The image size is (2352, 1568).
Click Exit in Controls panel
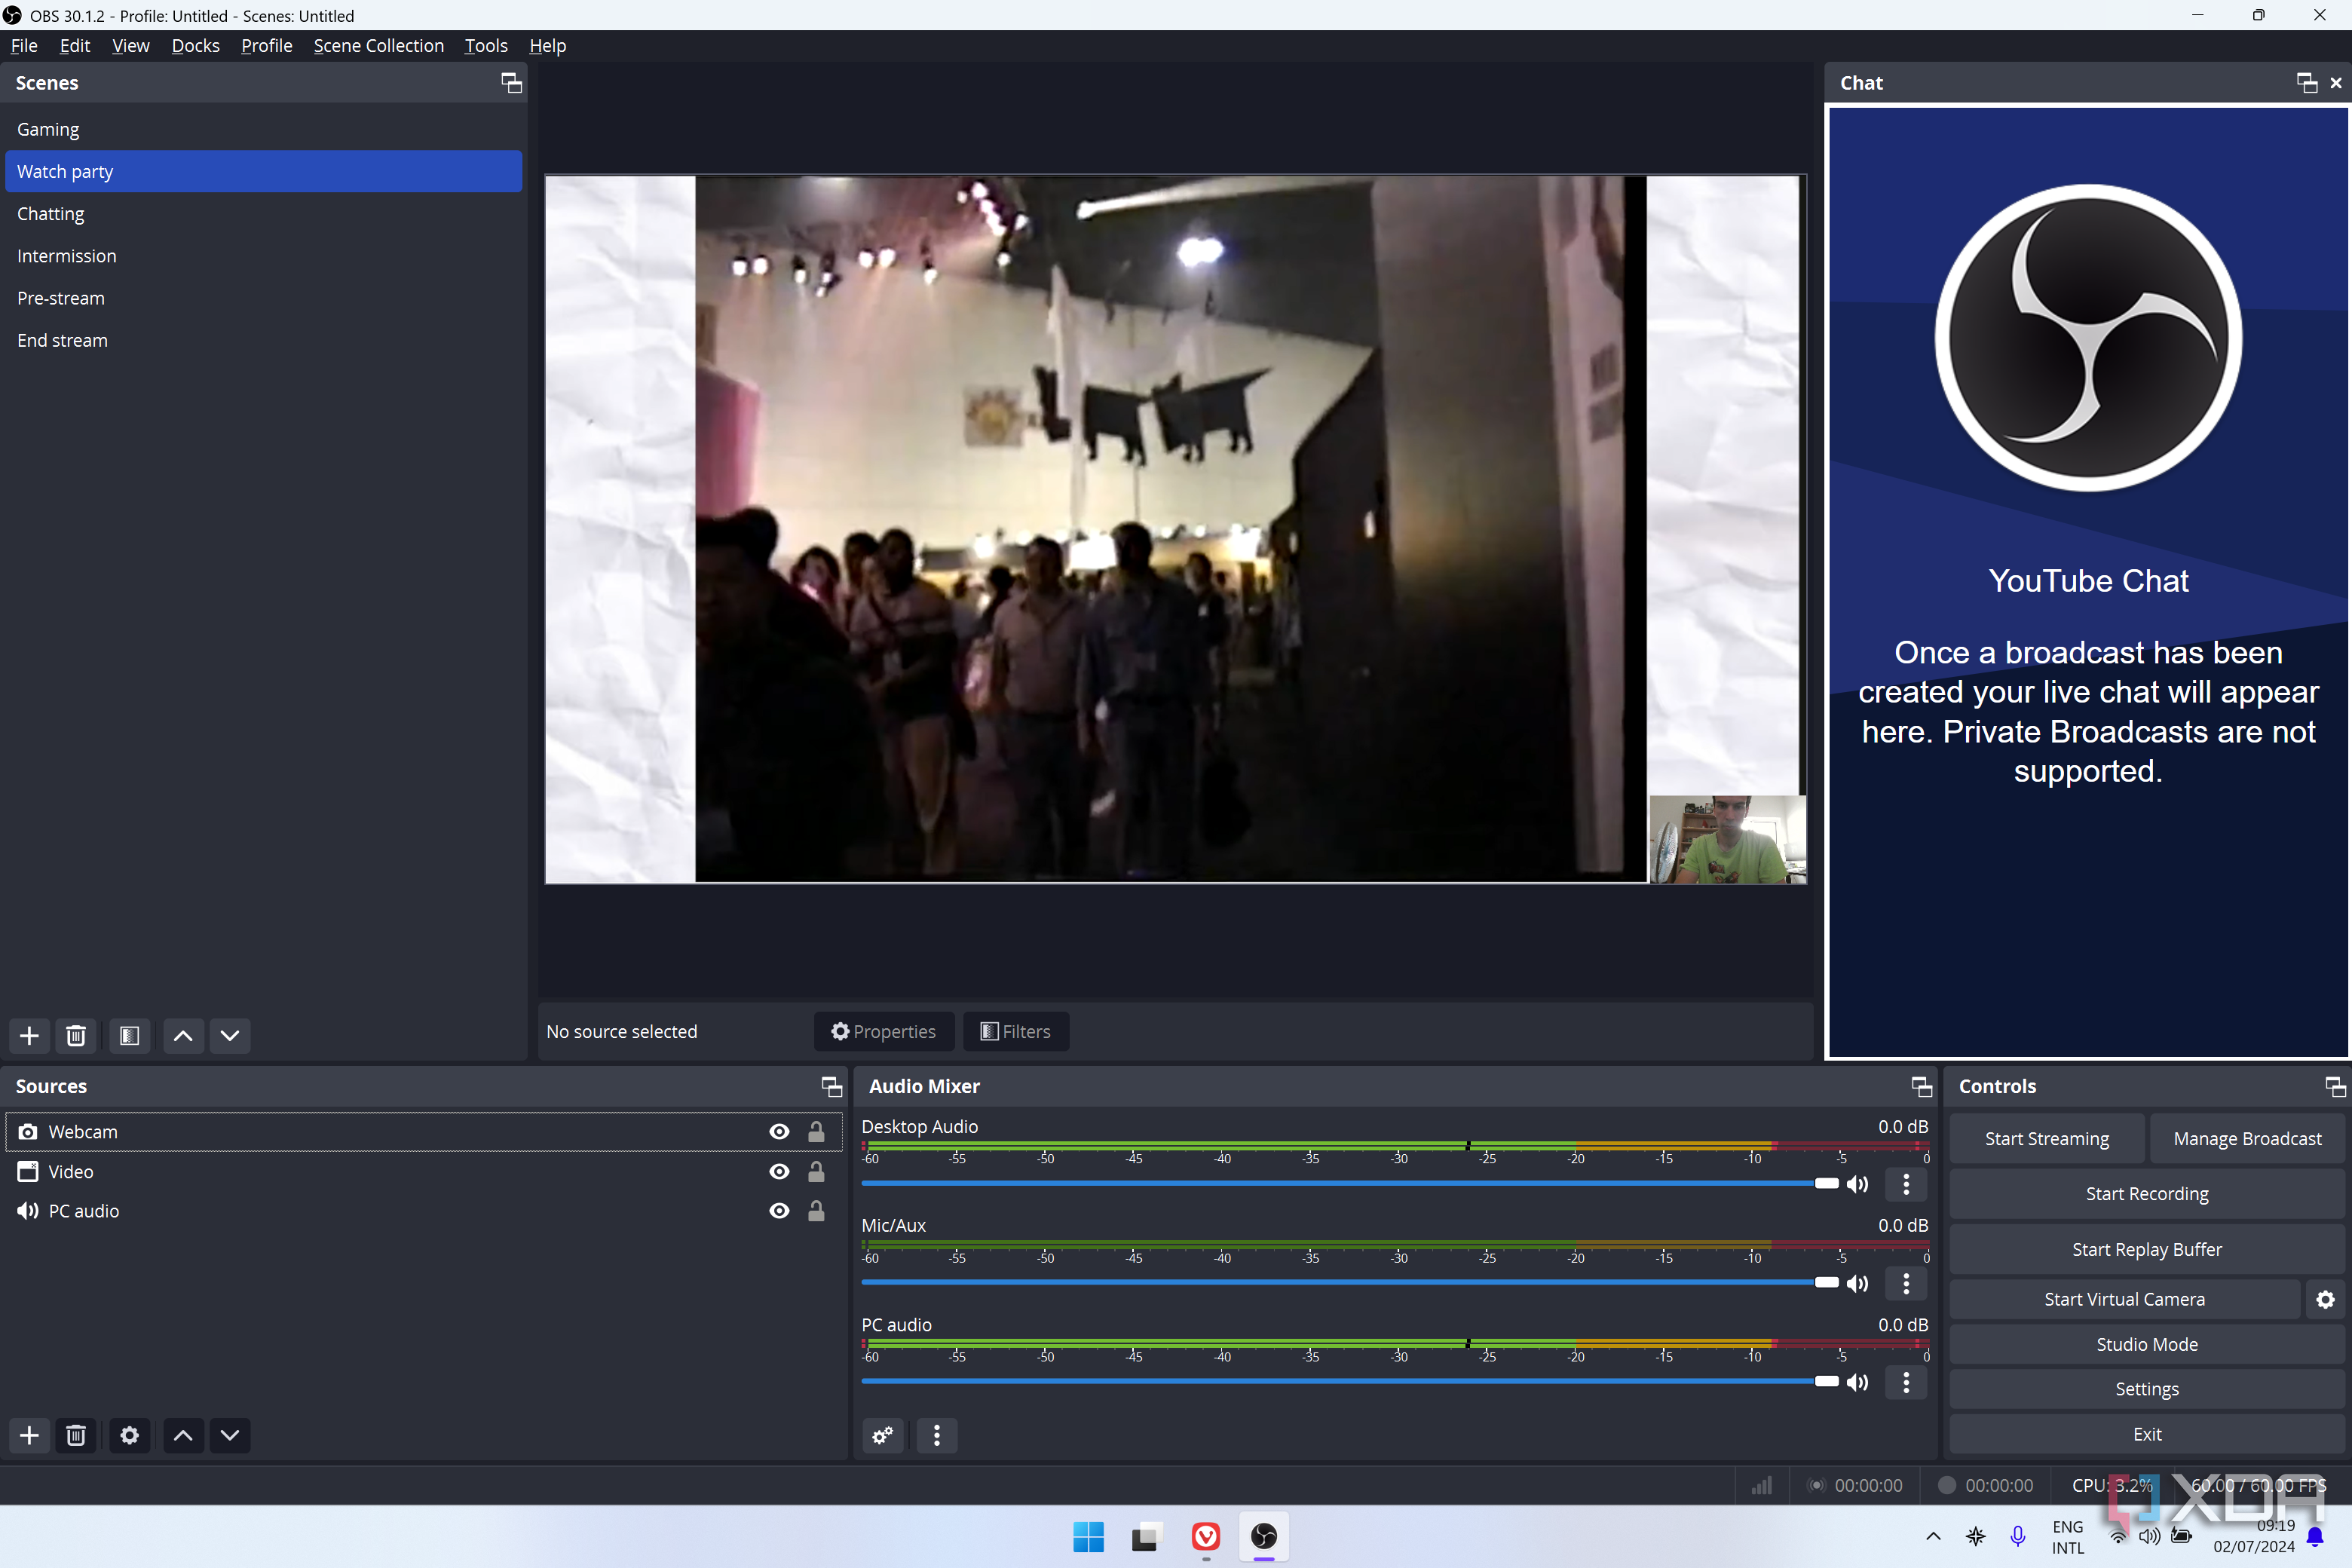2147,1434
